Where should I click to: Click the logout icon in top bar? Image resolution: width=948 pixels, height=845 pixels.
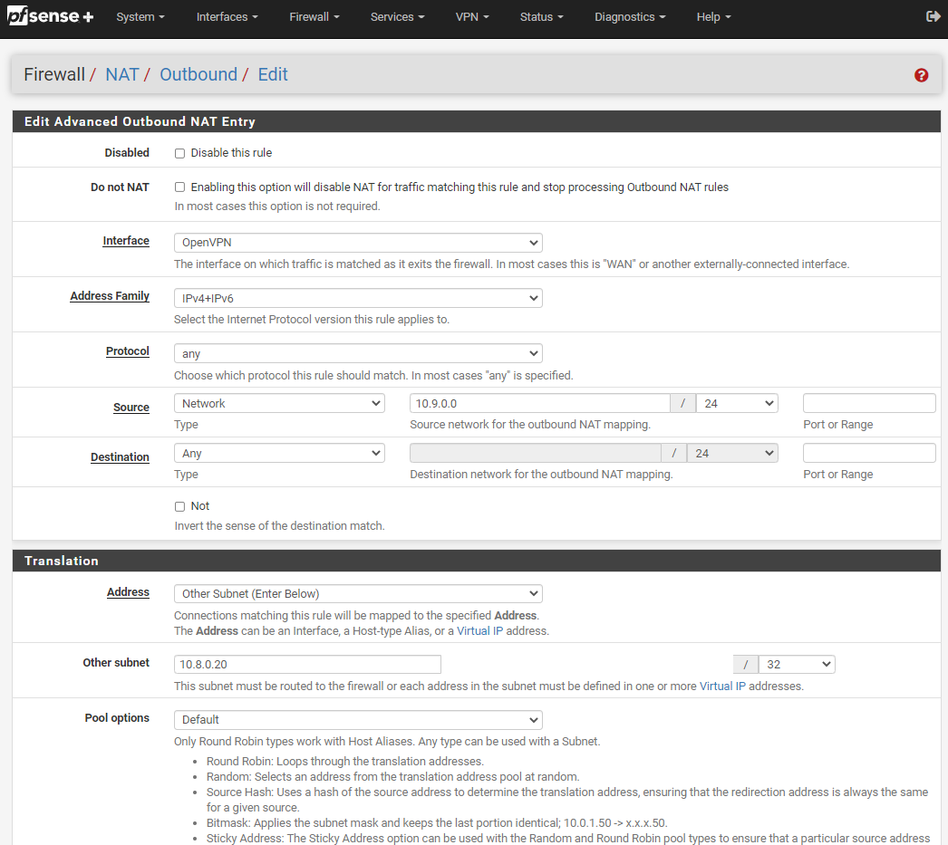pyautogui.click(x=933, y=16)
